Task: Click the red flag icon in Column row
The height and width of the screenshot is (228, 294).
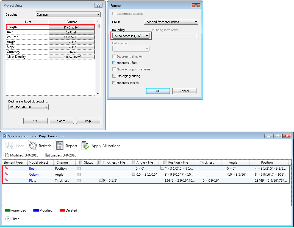Action: (x=7, y=174)
